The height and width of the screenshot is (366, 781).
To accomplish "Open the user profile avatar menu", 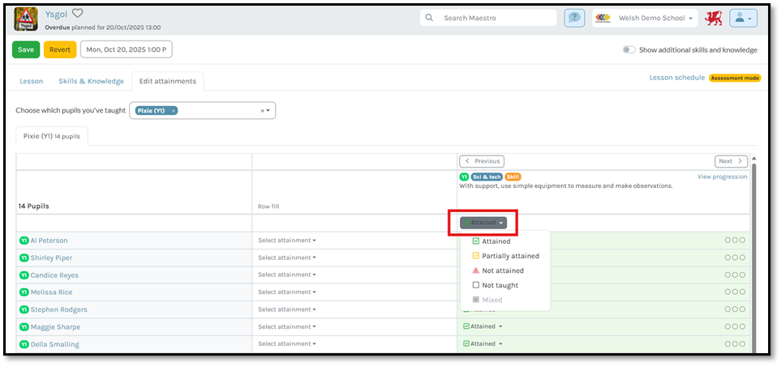I will (742, 18).
